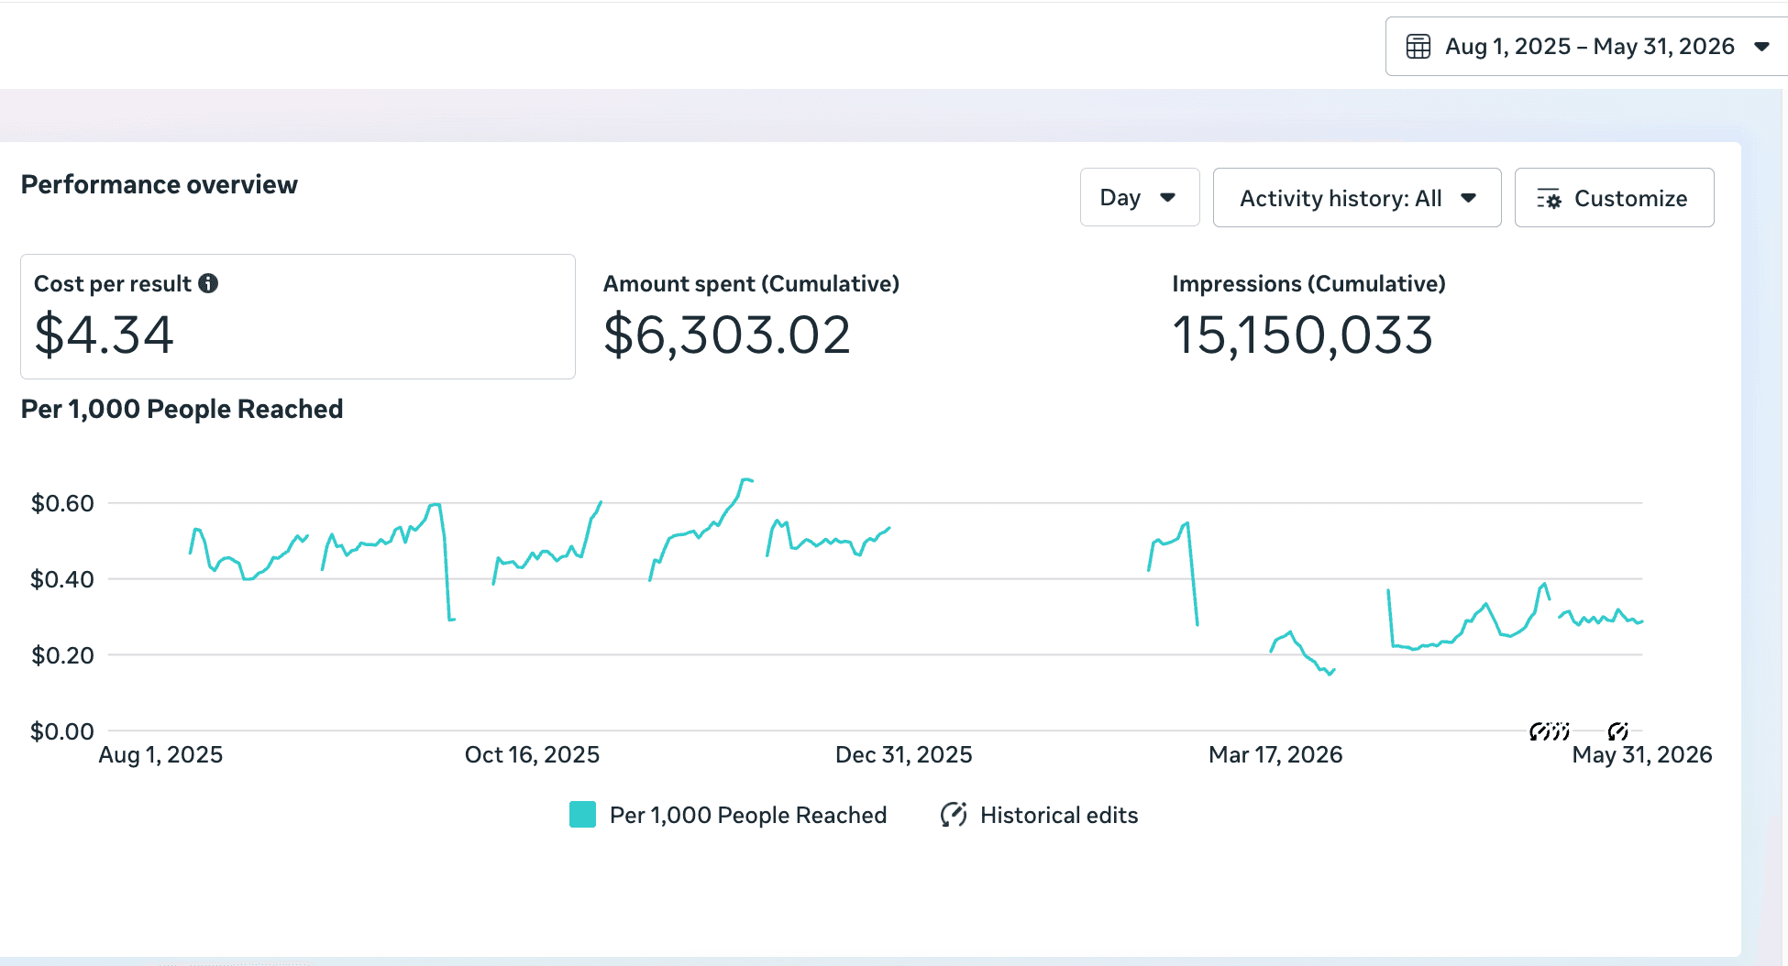Click the date range text Aug 1, 2025 – May 31, 2026

pyautogui.click(x=1589, y=47)
